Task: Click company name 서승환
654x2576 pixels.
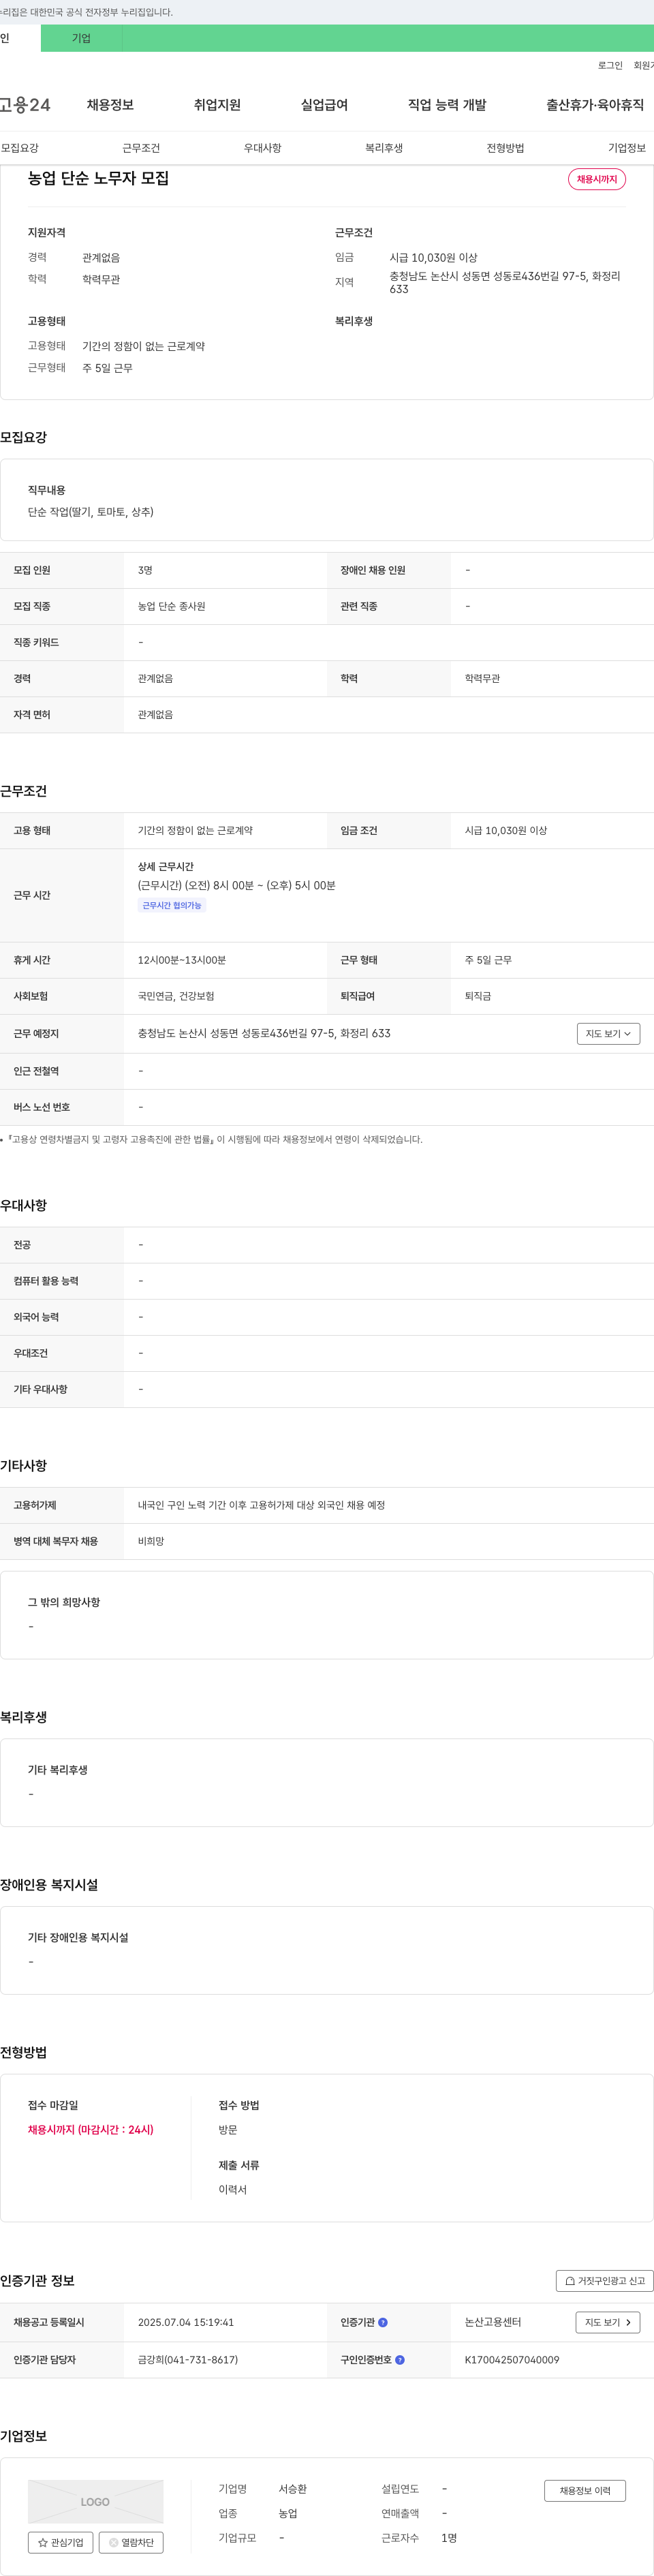Action: [293, 2489]
